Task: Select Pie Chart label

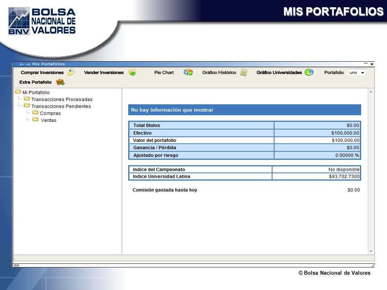Action: point(164,72)
